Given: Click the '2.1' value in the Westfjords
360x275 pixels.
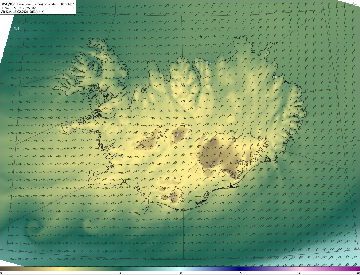Looking at the screenshot, I should pyautogui.click(x=103, y=57).
